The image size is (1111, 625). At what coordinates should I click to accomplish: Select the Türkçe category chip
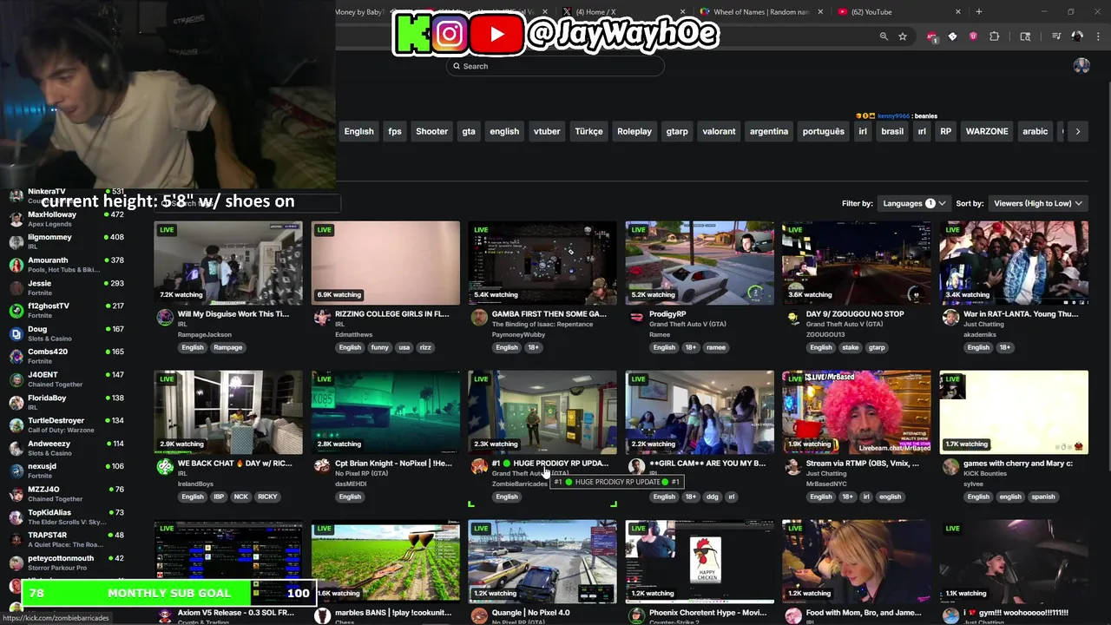coord(588,131)
